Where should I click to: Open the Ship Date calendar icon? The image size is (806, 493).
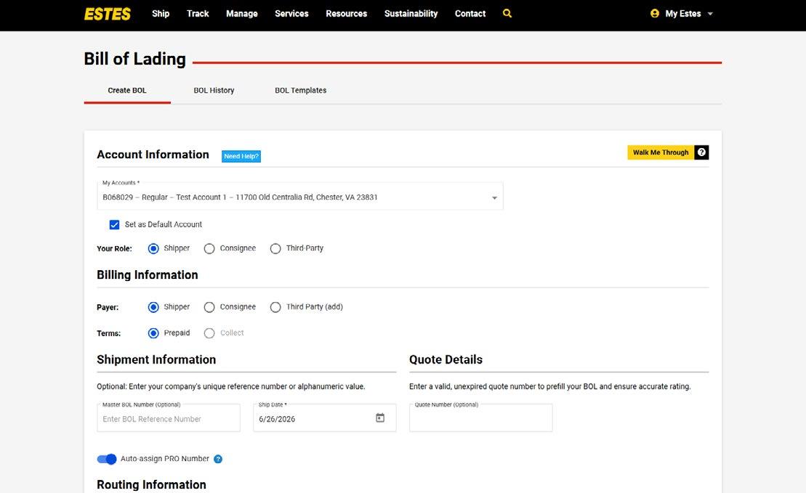[380, 418]
